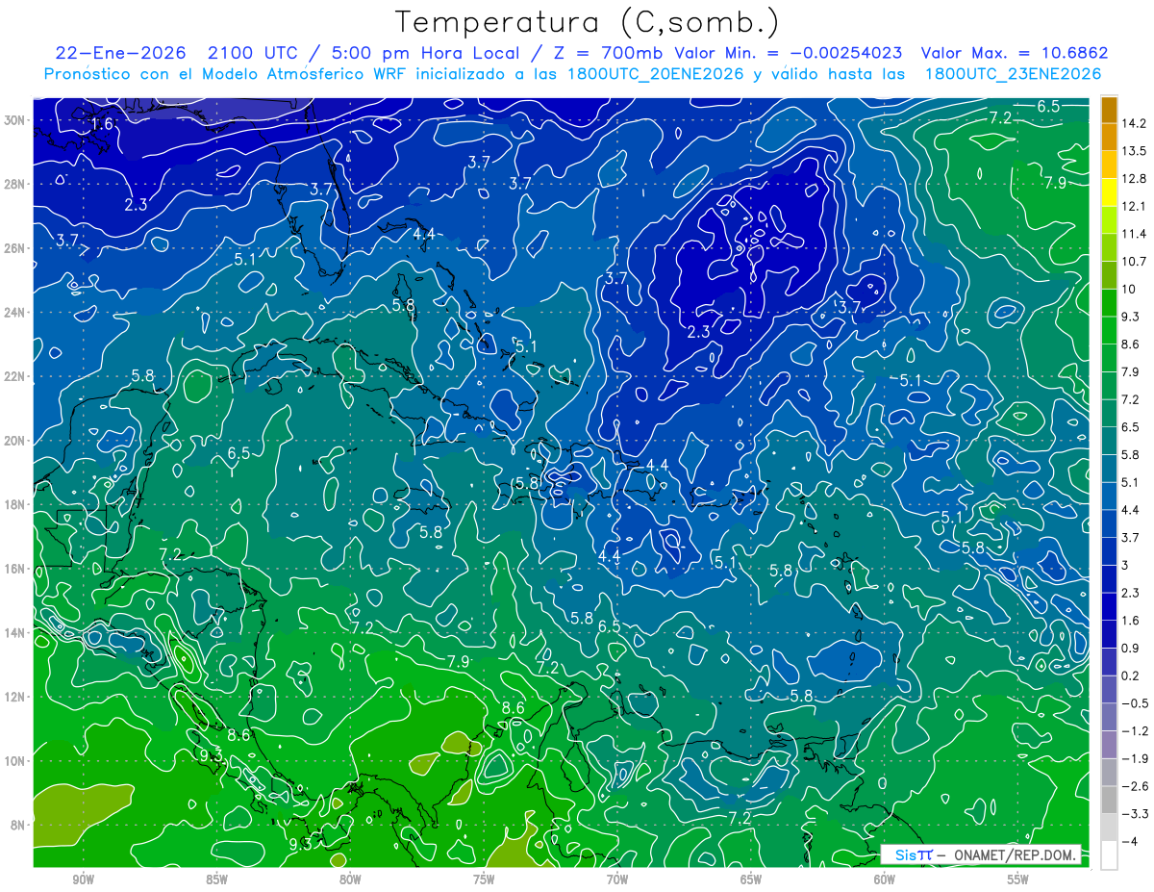The width and height of the screenshot is (1154, 892).
Task: Click the colorbar label "11.4"
Action: point(1134,234)
